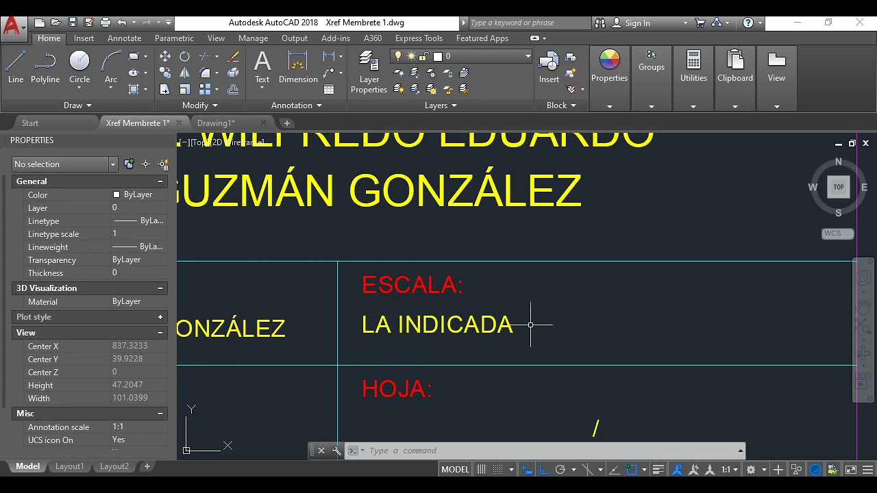Toggle snap mode in status bar
This screenshot has height=493, width=877.
(498, 470)
